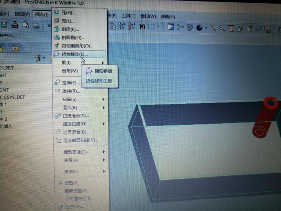Click the blue Repaint screen icon

coord(171,27)
